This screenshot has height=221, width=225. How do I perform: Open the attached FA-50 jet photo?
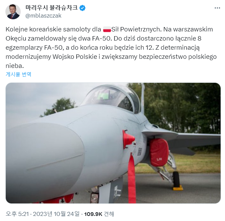113,143
